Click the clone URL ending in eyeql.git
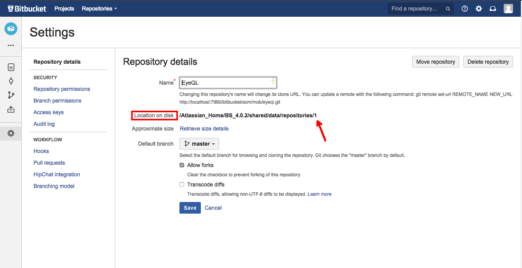 click(x=230, y=102)
